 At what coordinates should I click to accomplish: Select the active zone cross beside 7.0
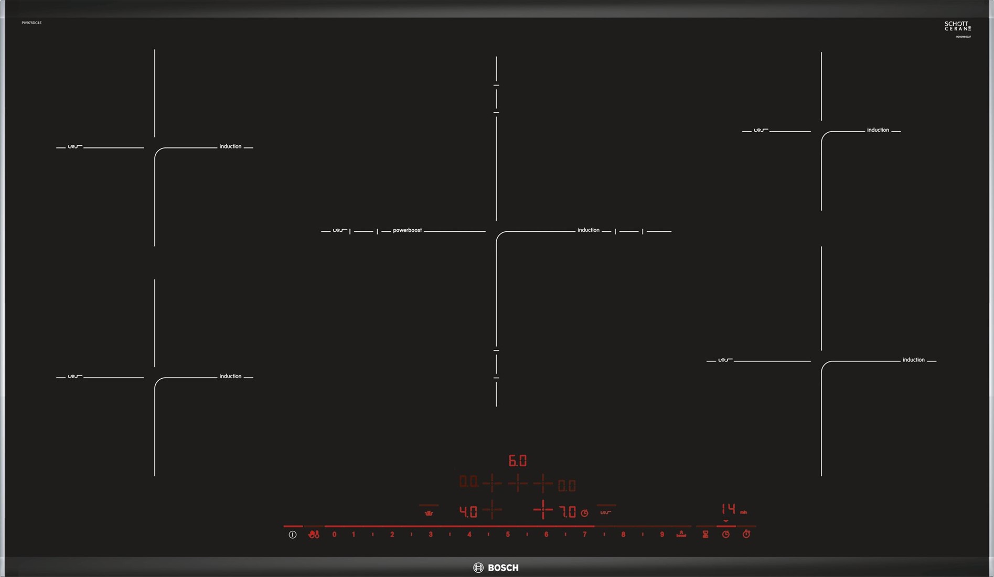543,510
